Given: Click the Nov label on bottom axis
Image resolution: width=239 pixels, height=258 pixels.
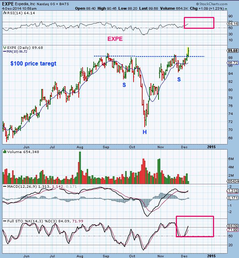Looking at the screenshot, I should [161, 256].
